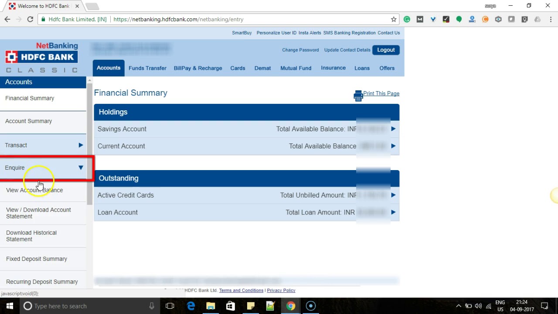
Task: Click the eye-shaped extension icon
Action: coord(498,19)
